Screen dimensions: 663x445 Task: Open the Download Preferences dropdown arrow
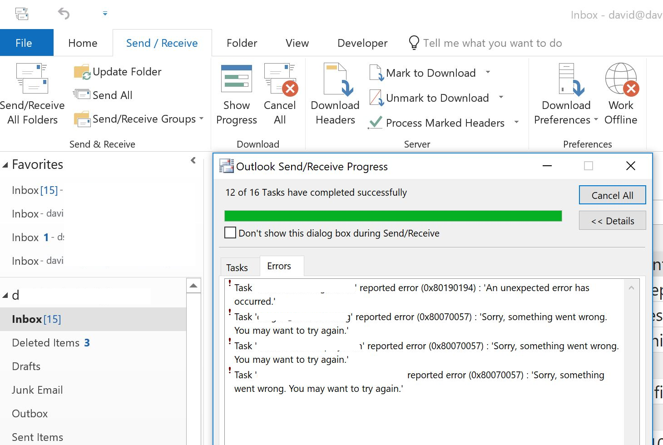[x=595, y=120]
